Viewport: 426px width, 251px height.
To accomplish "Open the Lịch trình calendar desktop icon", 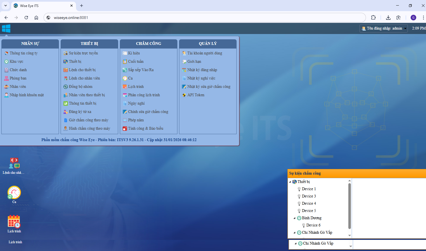I will tap(14, 222).
